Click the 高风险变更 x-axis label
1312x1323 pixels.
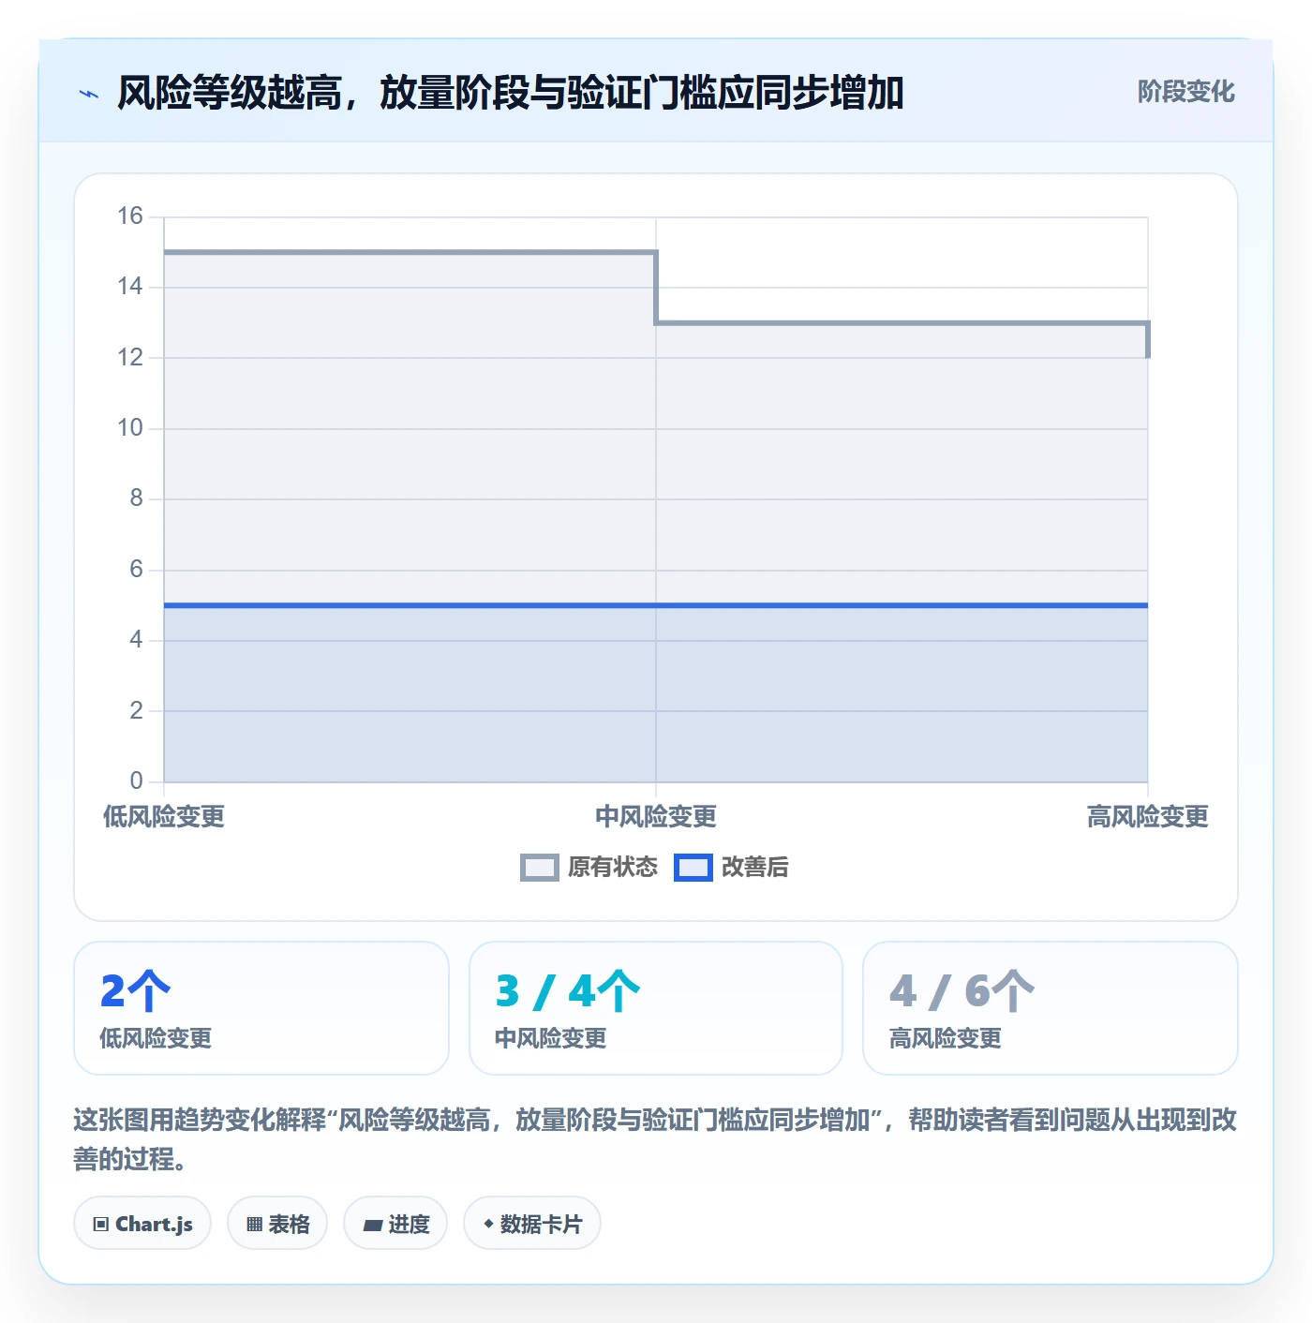(x=1147, y=817)
